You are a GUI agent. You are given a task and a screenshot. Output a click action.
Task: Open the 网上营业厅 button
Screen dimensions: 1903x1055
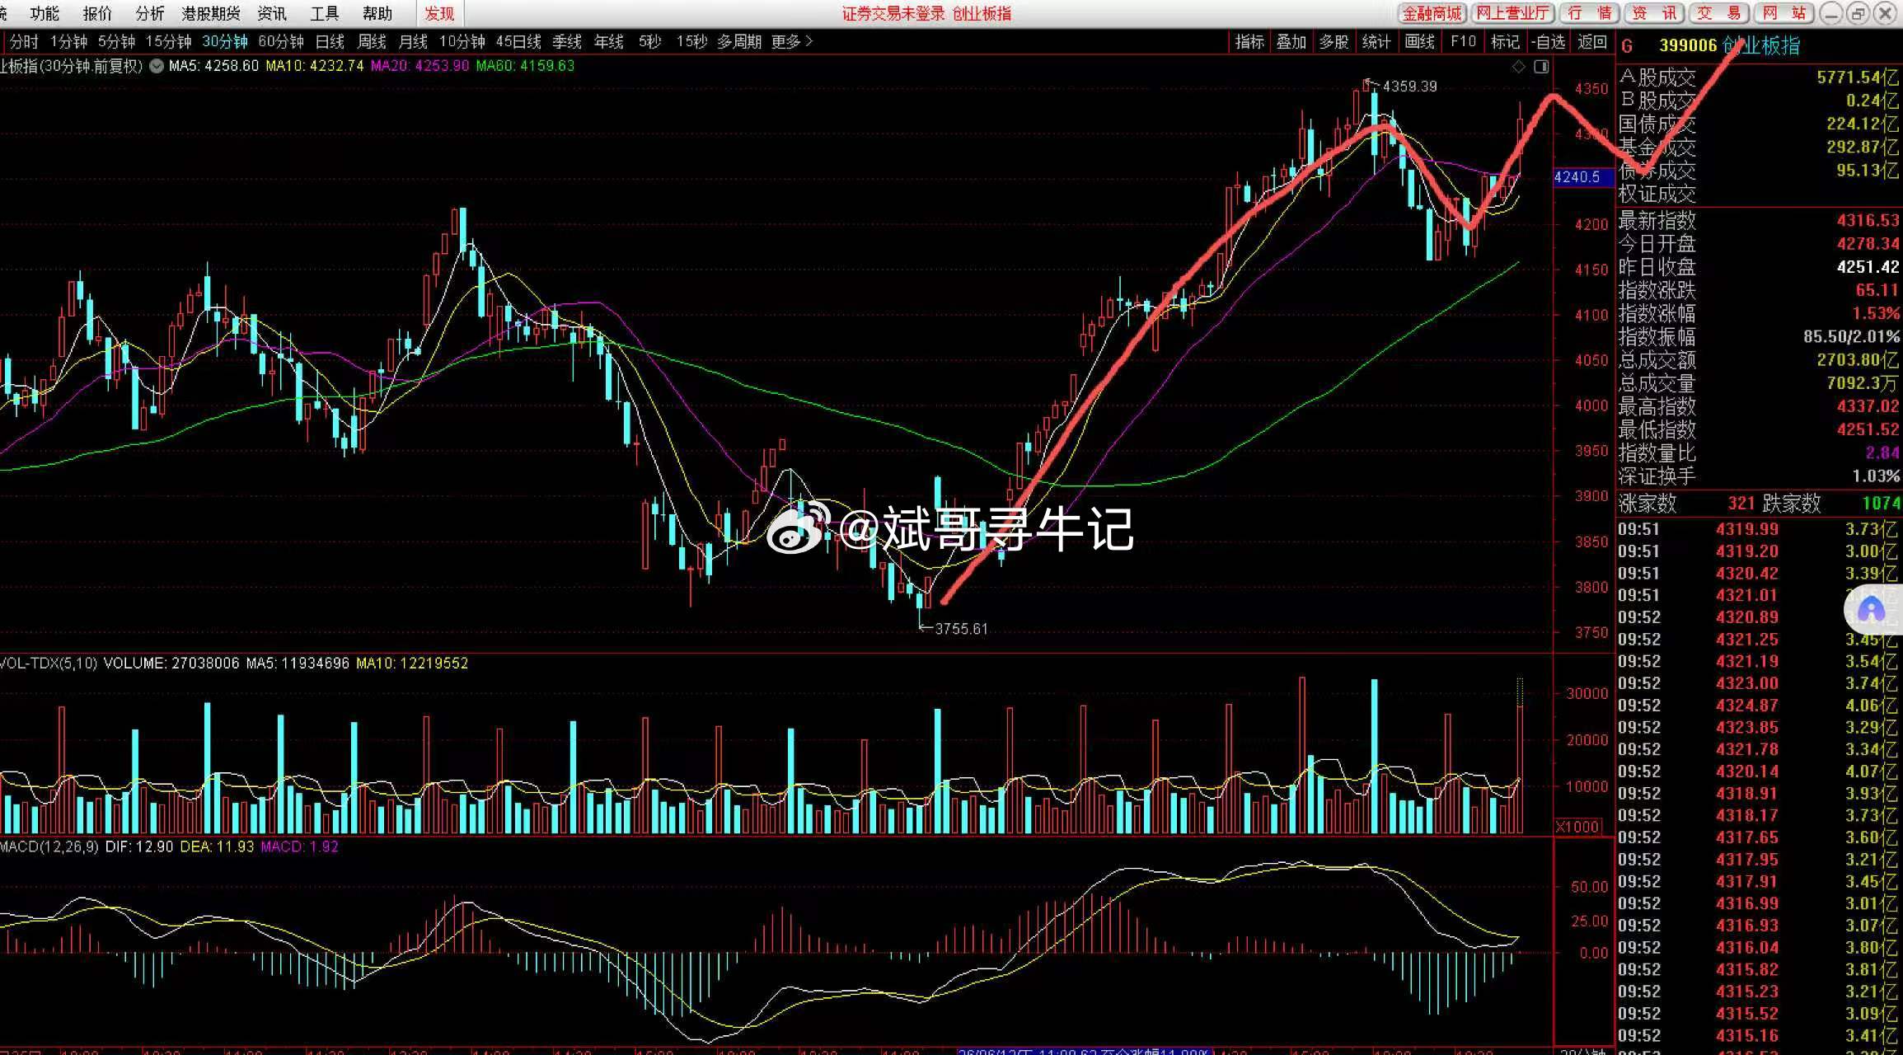[x=1512, y=13]
